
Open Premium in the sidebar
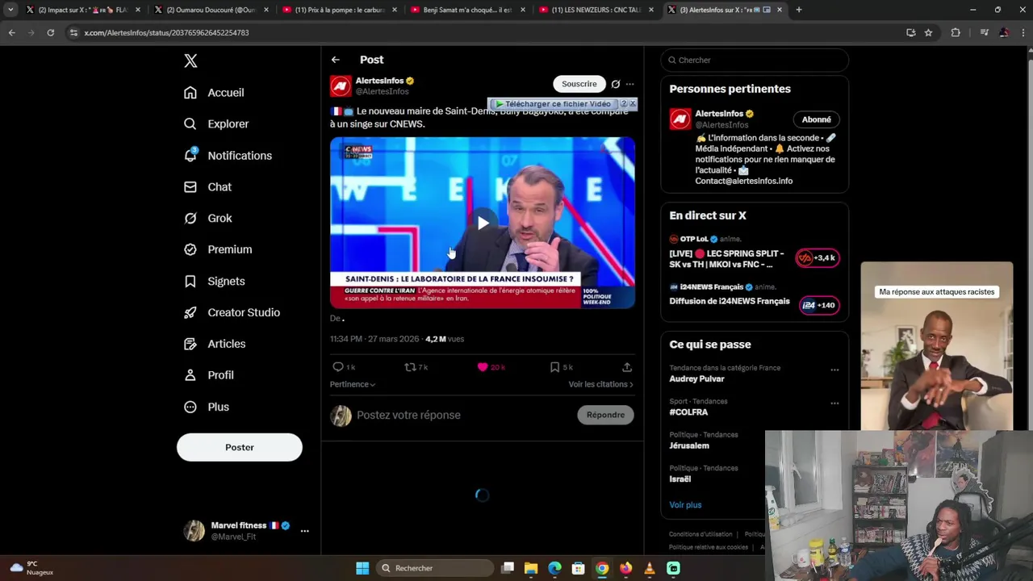tap(218, 250)
